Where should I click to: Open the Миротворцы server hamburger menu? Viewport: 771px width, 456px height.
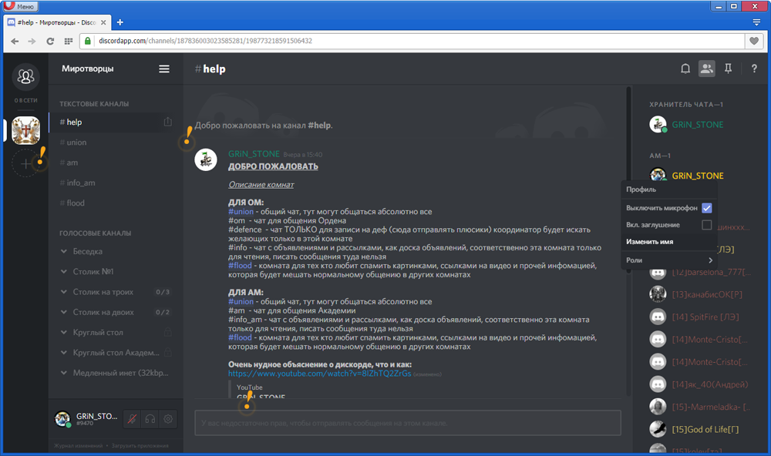tap(164, 69)
